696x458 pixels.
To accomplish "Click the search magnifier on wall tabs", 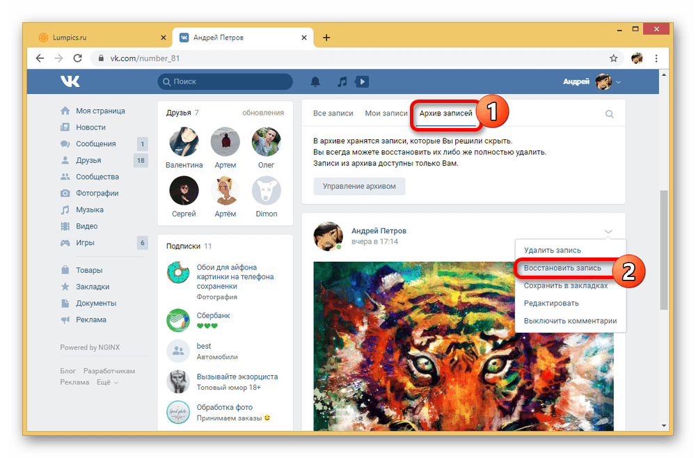I will click(610, 114).
